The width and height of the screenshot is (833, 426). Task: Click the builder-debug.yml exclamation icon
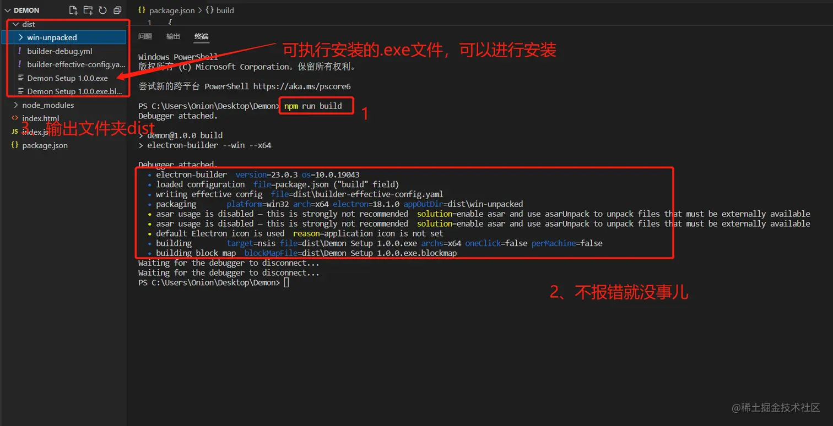(x=20, y=51)
